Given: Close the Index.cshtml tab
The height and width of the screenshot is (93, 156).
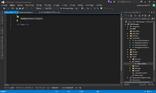Looking at the screenshot, I should [17, 12].
